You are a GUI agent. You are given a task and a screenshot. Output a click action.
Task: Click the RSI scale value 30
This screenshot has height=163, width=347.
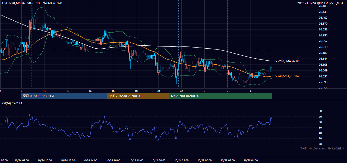pos(320,139)
